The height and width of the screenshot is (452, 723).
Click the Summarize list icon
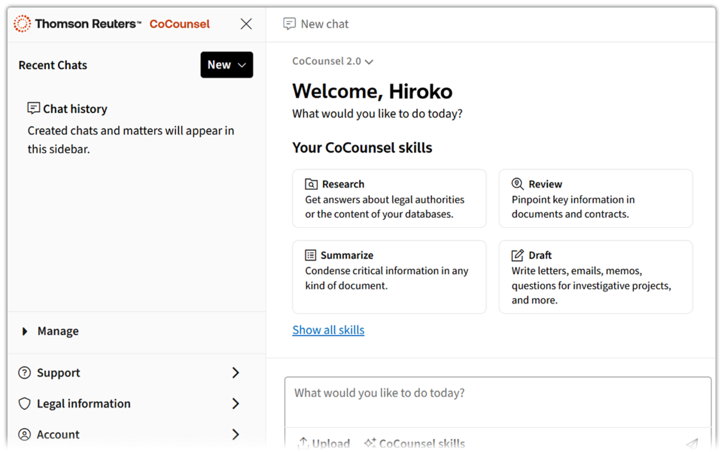[311, 255]
